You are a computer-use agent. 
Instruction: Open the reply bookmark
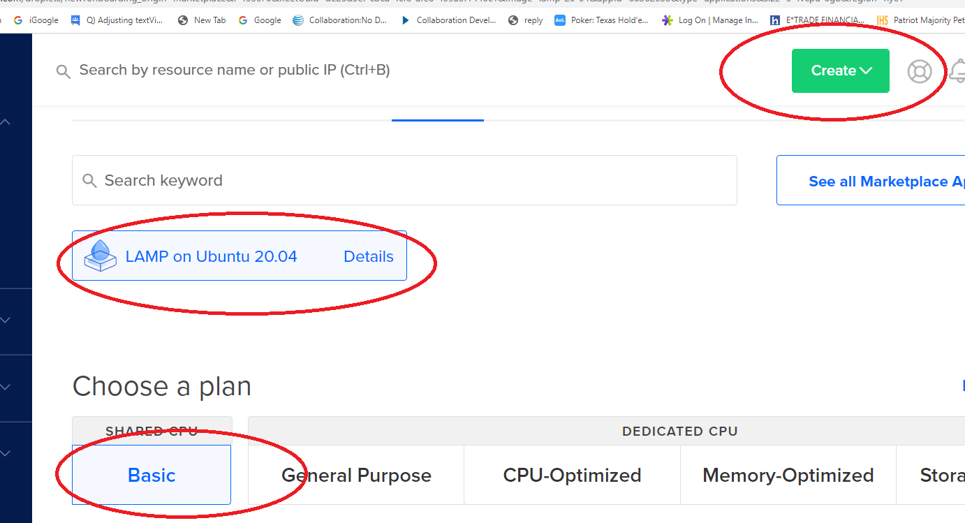click(526, 20)
